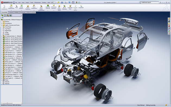The width and height of the screenshot is (171, 107).
Task: Select Front Plane in the tree
Action: (8, 27)
